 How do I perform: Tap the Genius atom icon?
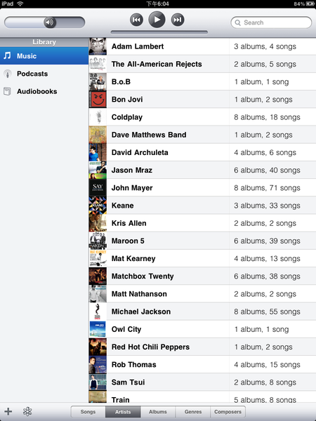(27, 411)
